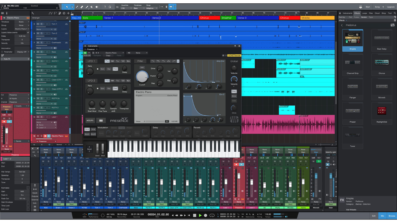The width and height of the screenshot is (397, 223).
Task: Select the Range tool in the toolbar
Action: point(72,7)
